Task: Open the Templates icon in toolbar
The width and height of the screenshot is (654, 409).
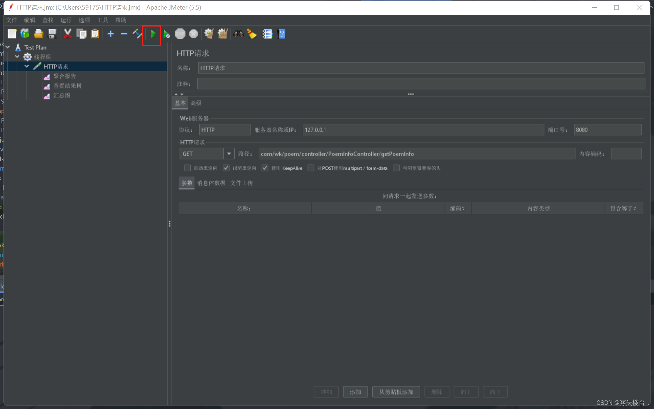Action: [x=25, y=34]
